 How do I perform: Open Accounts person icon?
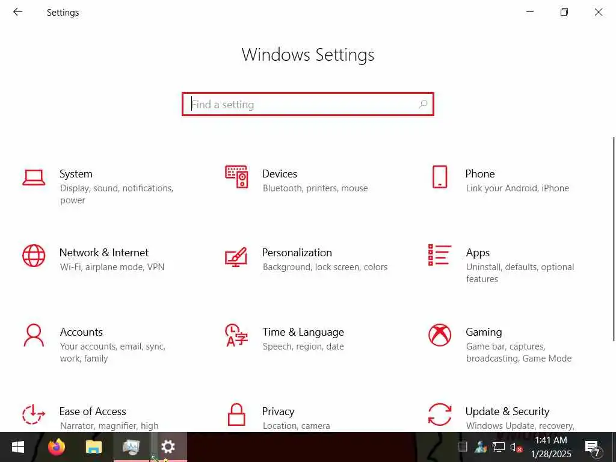tap(34, 335)
